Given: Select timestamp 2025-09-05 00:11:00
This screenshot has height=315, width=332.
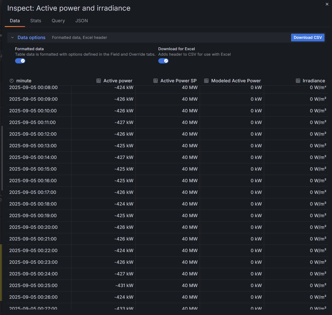Looking at the screenshot, I should [32, 122].
